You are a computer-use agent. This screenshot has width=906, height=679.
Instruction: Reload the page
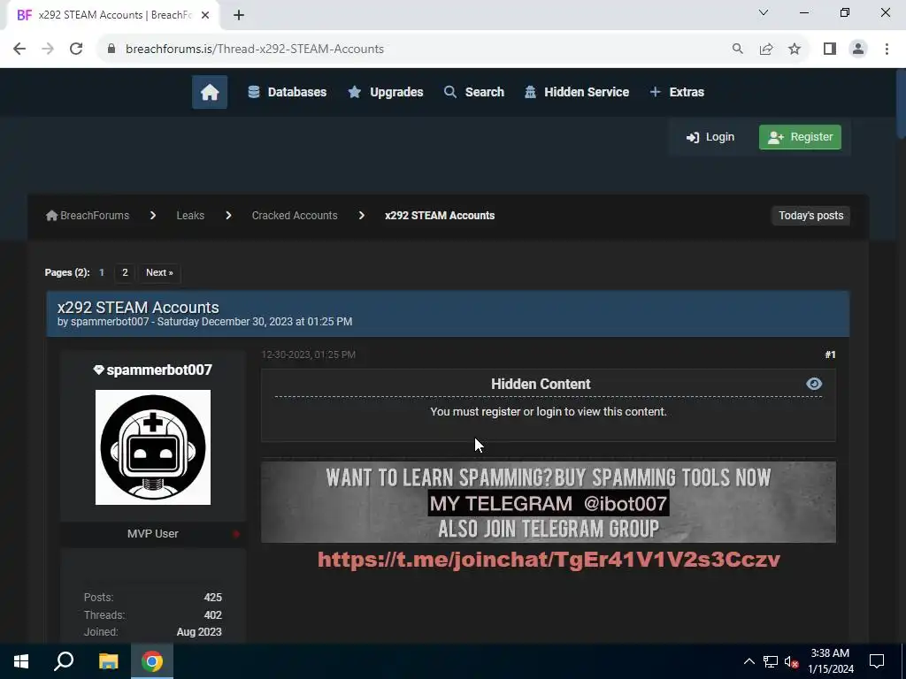pyautogui.click(x=76, y=49)
